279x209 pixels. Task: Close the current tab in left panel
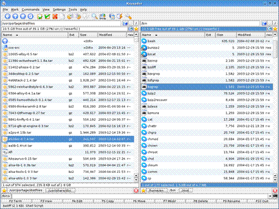click(x=136, y=190)
